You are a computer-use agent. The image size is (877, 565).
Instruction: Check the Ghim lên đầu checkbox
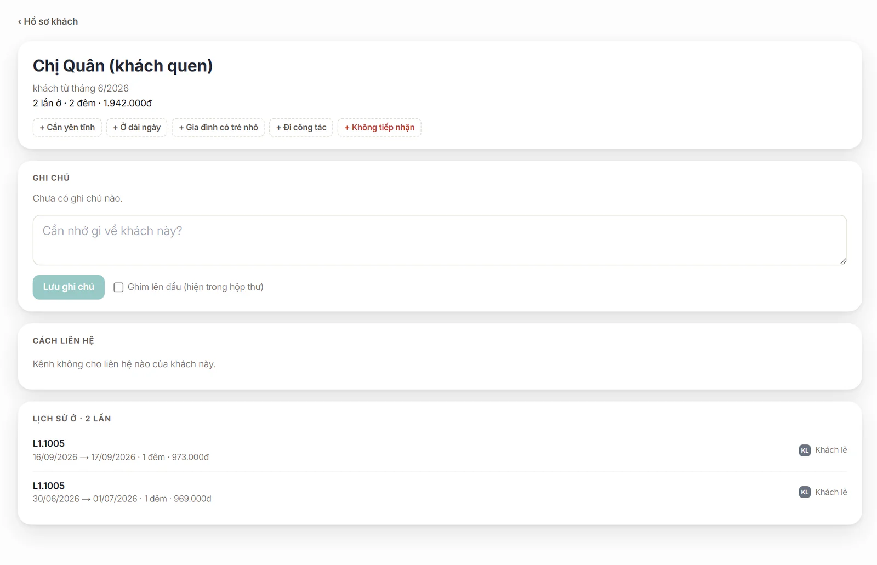118,287
